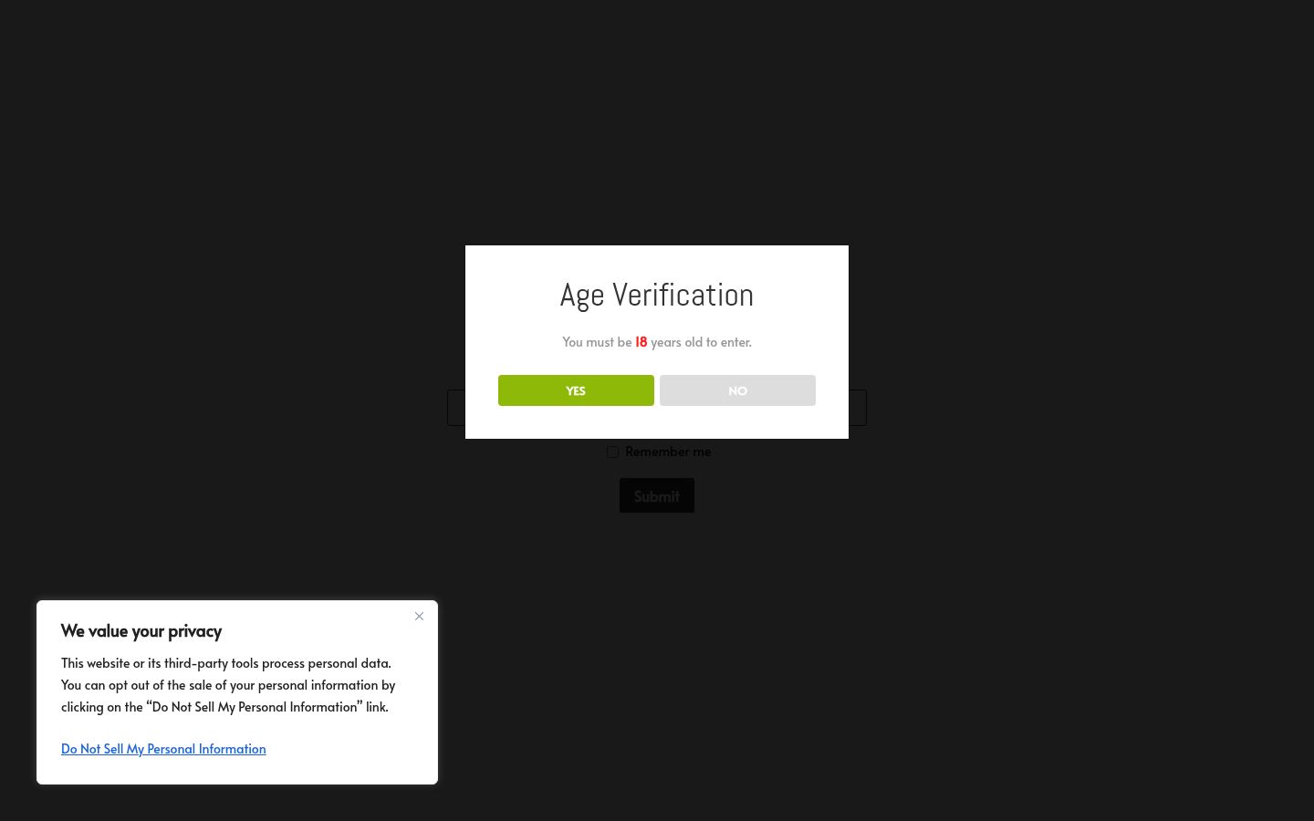Decline age verification with the NO button
The width and height of the screenshot is (1314, 821).
tap(737, 390)
